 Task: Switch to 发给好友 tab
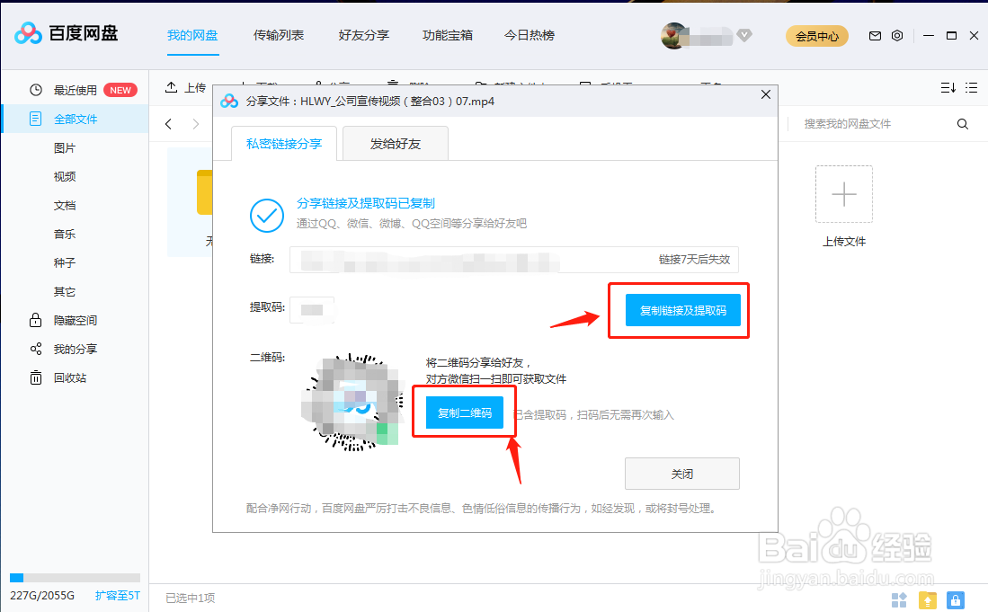click(396, 144)
